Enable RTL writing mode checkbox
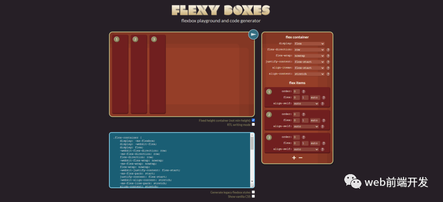The height and width of the screenshot is (202, 443). (x=253, y=125)
